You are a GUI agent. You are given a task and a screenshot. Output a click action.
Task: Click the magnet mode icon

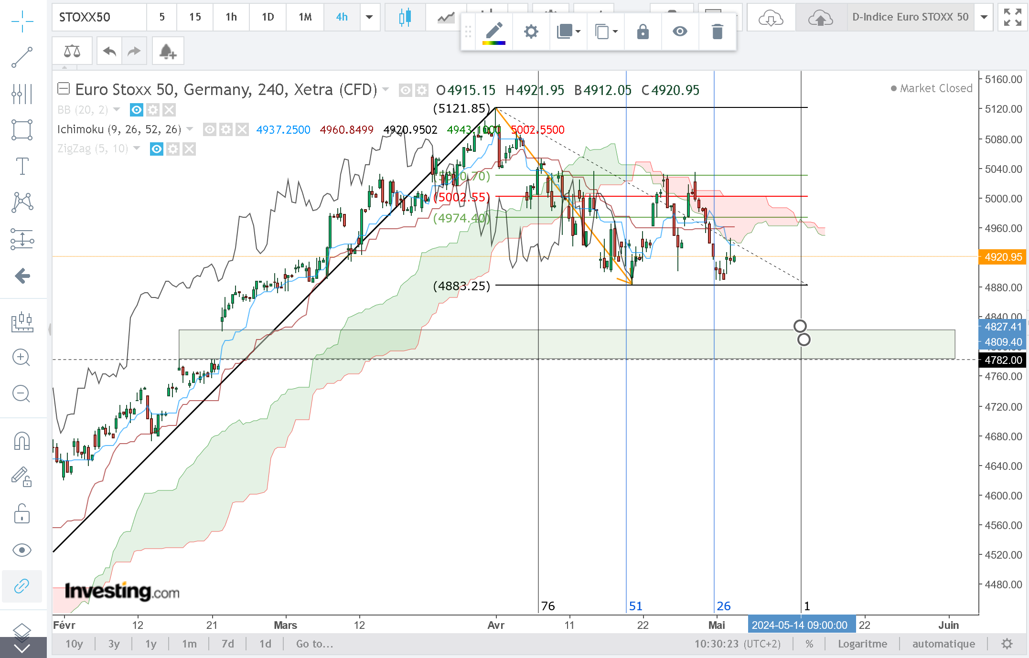coord(22,441)
